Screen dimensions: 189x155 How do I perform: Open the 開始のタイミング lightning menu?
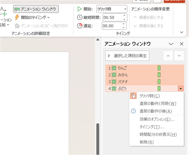(32, 17)
